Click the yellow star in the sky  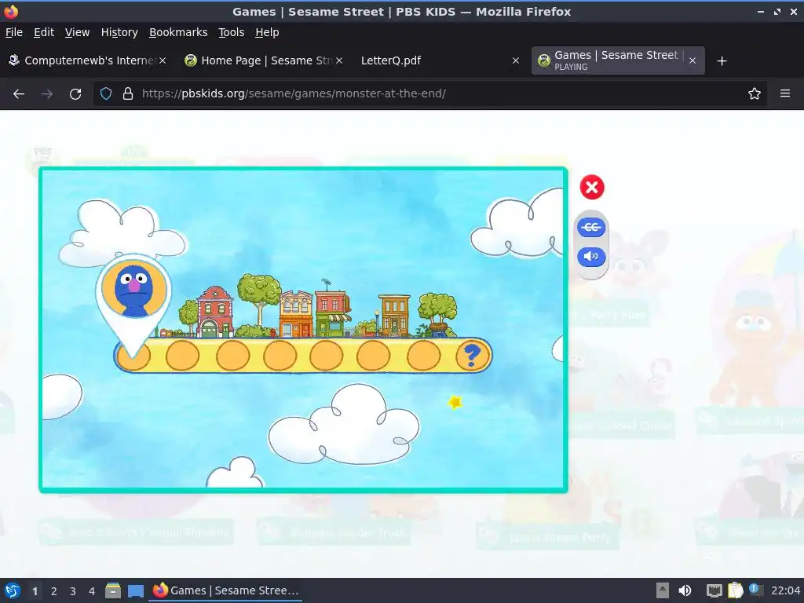455,403
